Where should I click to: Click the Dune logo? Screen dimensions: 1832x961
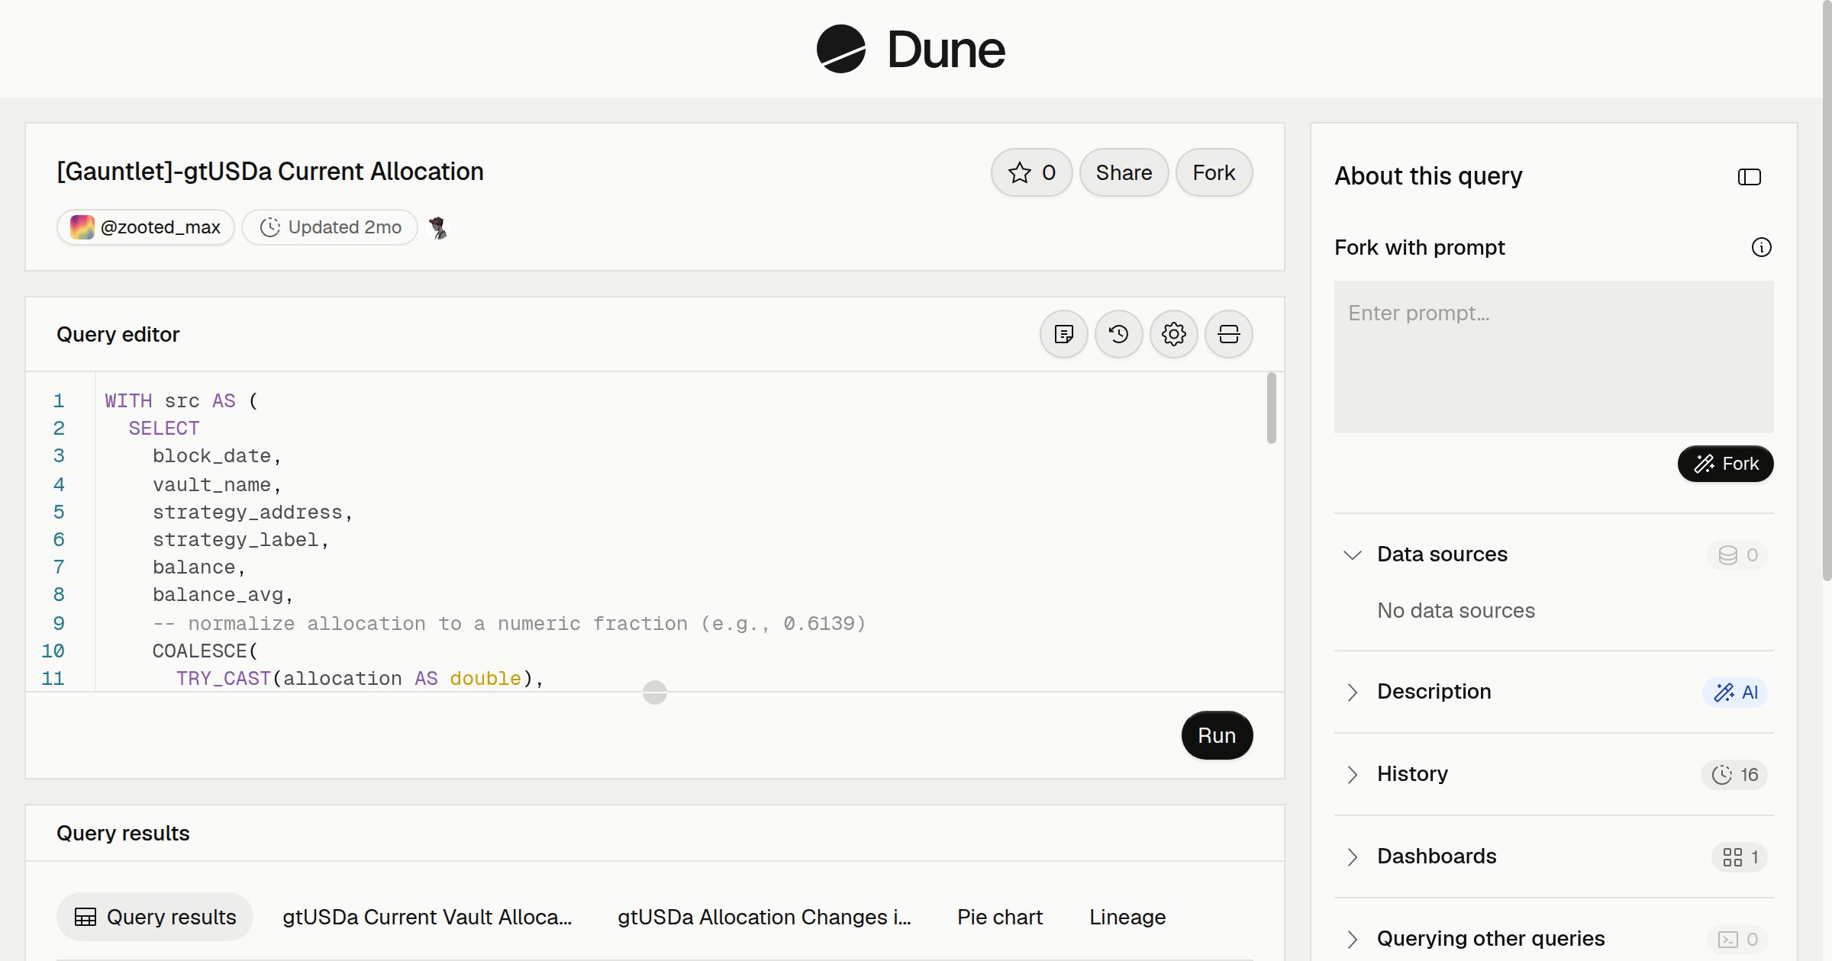[911, 50]
